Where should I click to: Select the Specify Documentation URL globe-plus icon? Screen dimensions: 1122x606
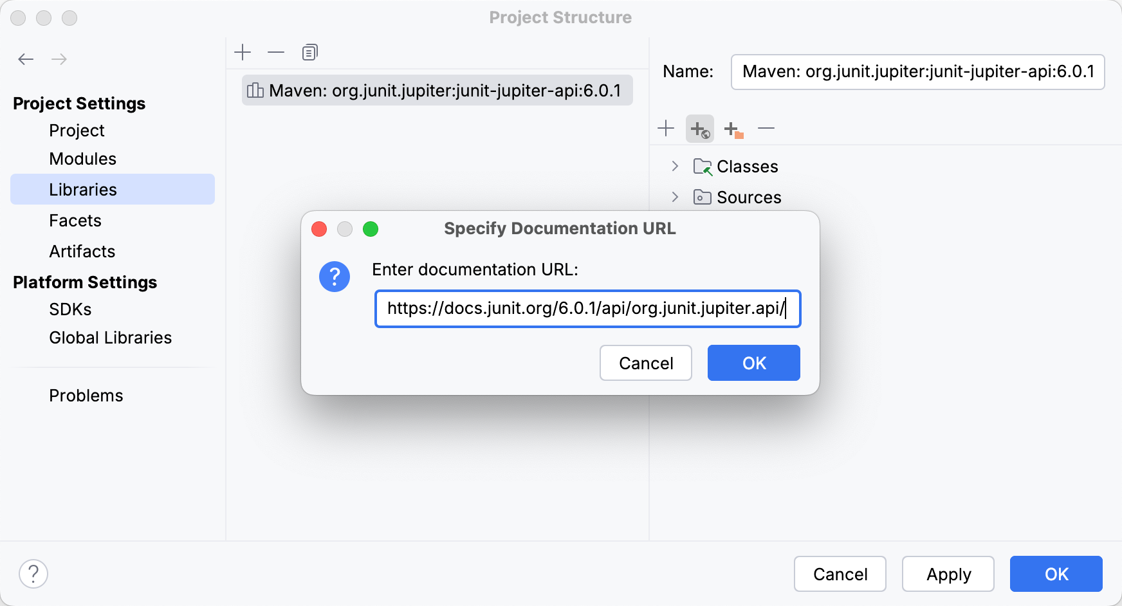pos(700,128)
